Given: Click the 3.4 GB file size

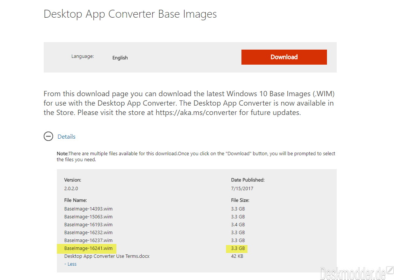Looking at the screenshot, I should [238, 225].
